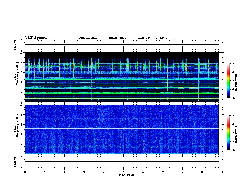250x193 pixels.
Task: Click the "Time (min)" axis label
Action: [126, 175]
